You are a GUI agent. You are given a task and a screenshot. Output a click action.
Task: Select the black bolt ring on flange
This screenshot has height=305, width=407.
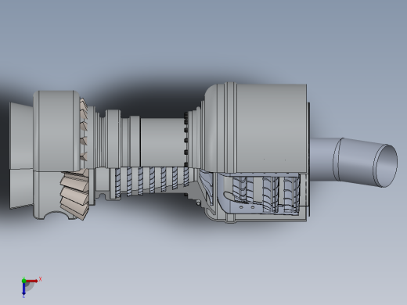[185, 140]
